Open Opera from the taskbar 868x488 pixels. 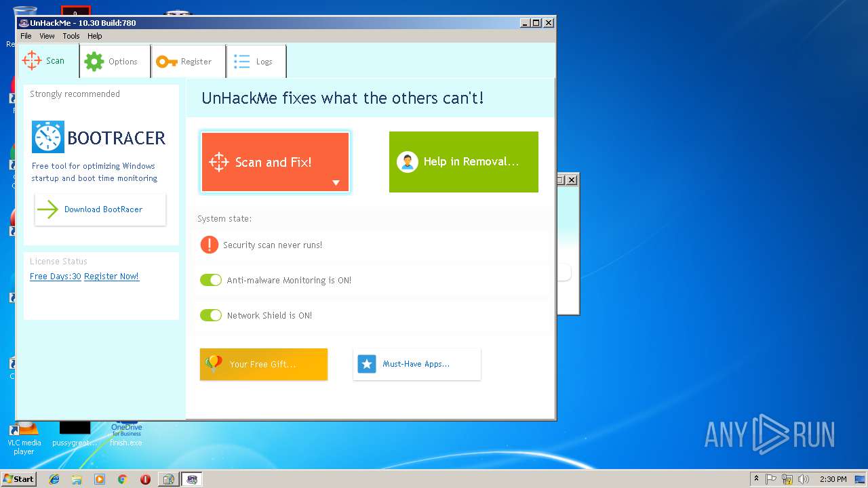145,479
